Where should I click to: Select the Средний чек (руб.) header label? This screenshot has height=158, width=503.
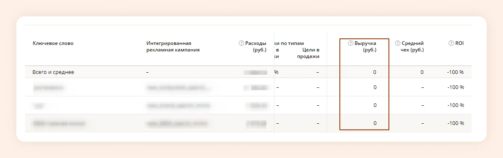(x=410, y=47)
